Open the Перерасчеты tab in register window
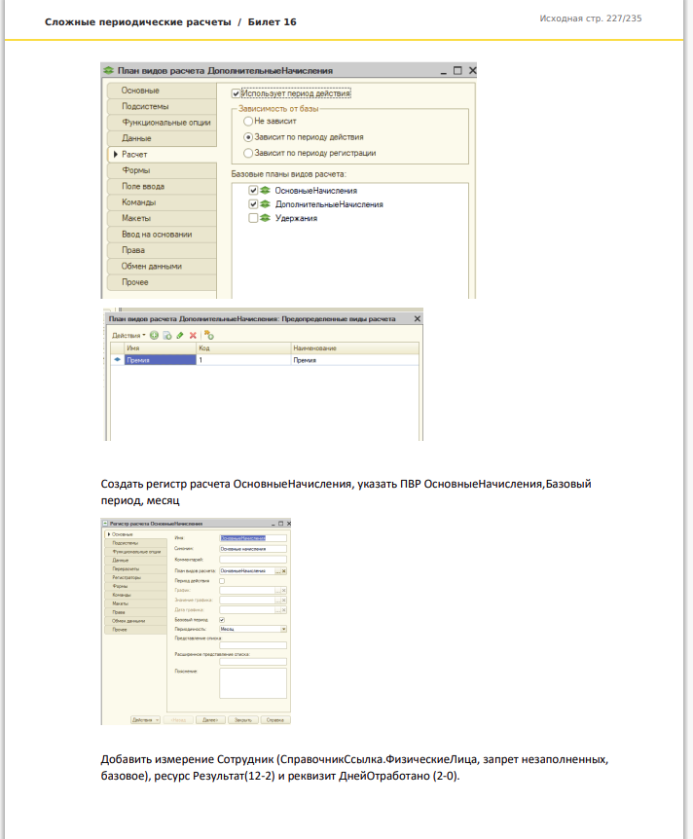This screenshot has width=693, height=839. 136,569
